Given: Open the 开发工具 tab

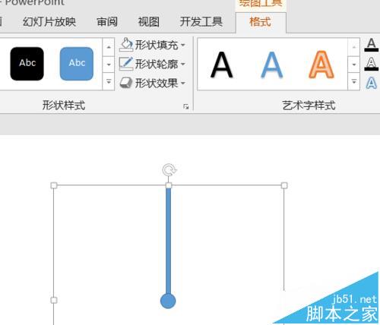Looking at the screenshot, I should 201,22.
